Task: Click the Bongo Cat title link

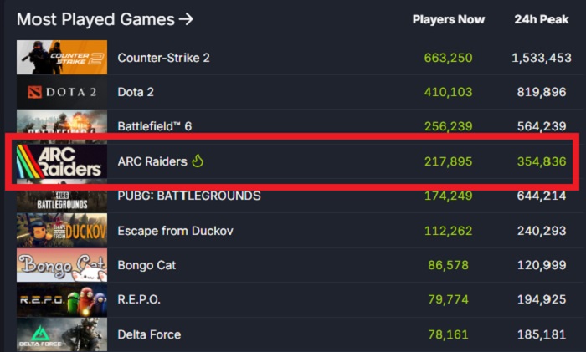Action: pyautogui.click(x=147, y=265)
